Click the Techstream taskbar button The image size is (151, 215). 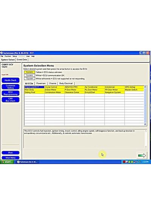[x=27, y=162]
